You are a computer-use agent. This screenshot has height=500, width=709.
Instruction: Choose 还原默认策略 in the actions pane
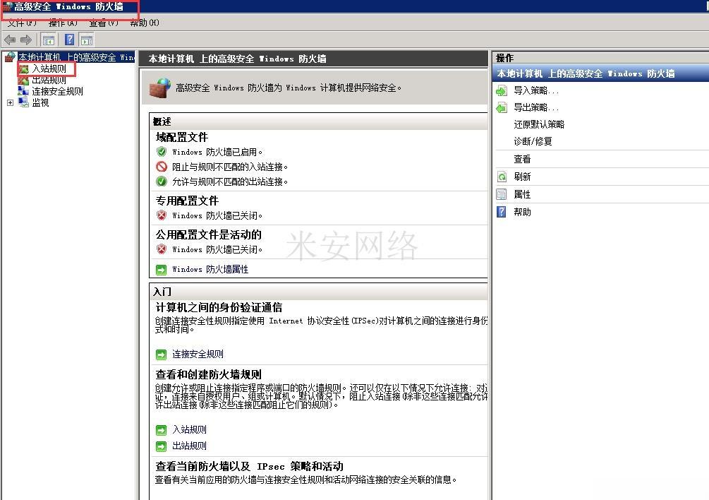click(539, 124)
